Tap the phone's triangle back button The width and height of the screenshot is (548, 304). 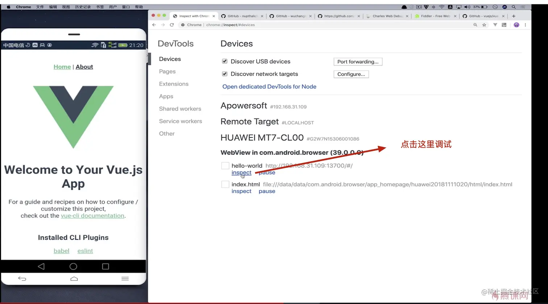click(41, 266)
